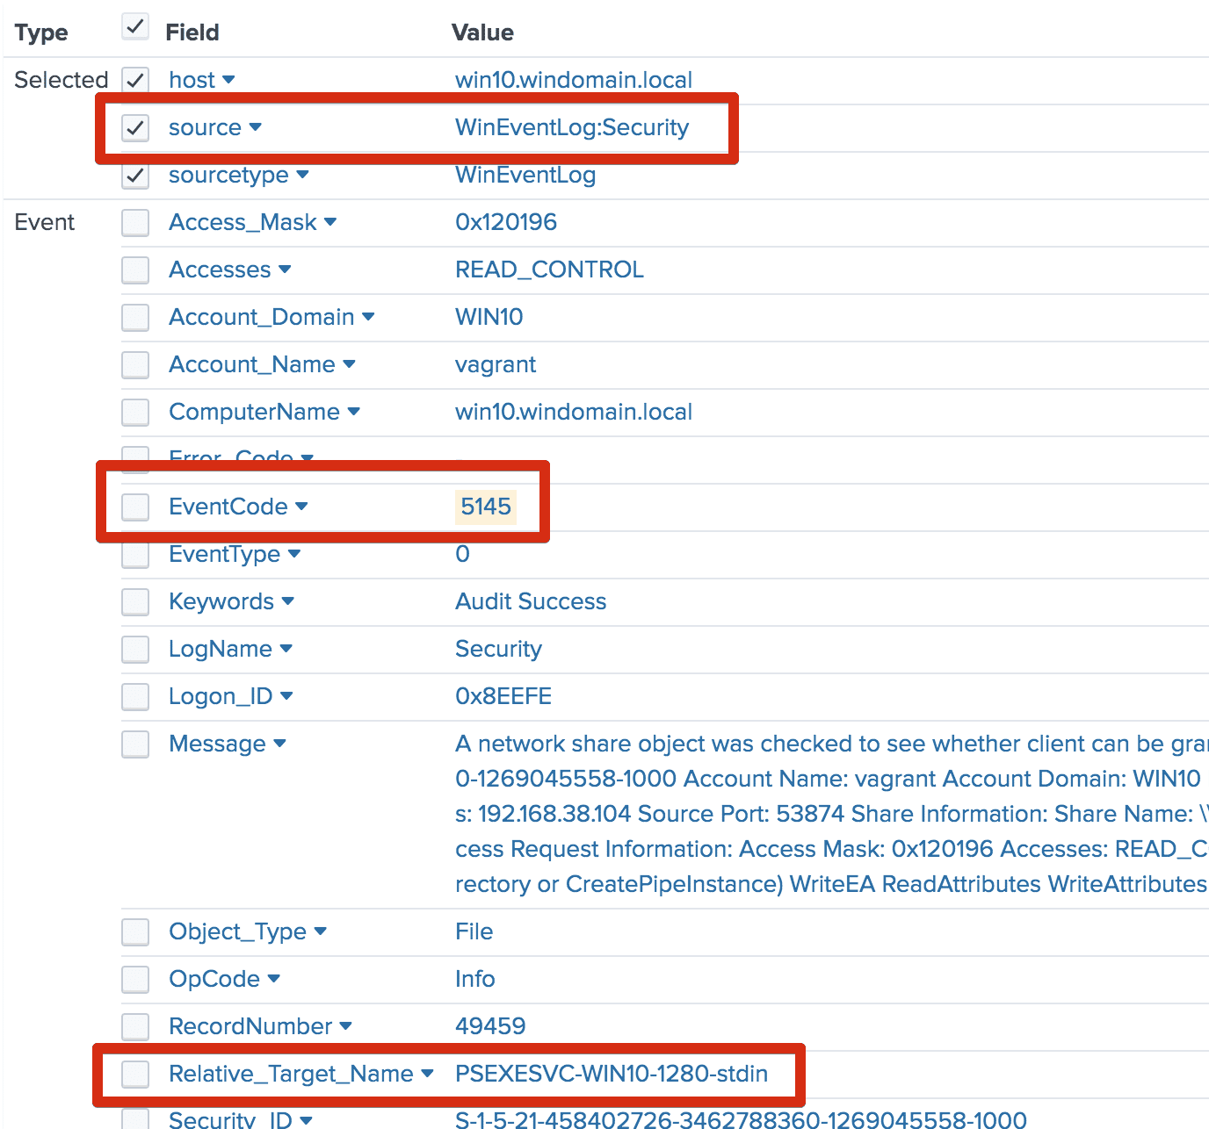Screen dimensions: 1209x1129
Task: Click the caret beside ComputerName field
Action: 353,412
